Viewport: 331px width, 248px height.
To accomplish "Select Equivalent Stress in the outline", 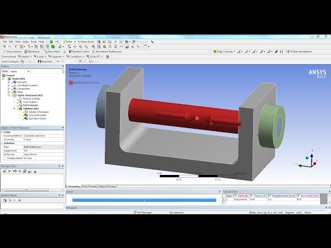I will 37,118.
